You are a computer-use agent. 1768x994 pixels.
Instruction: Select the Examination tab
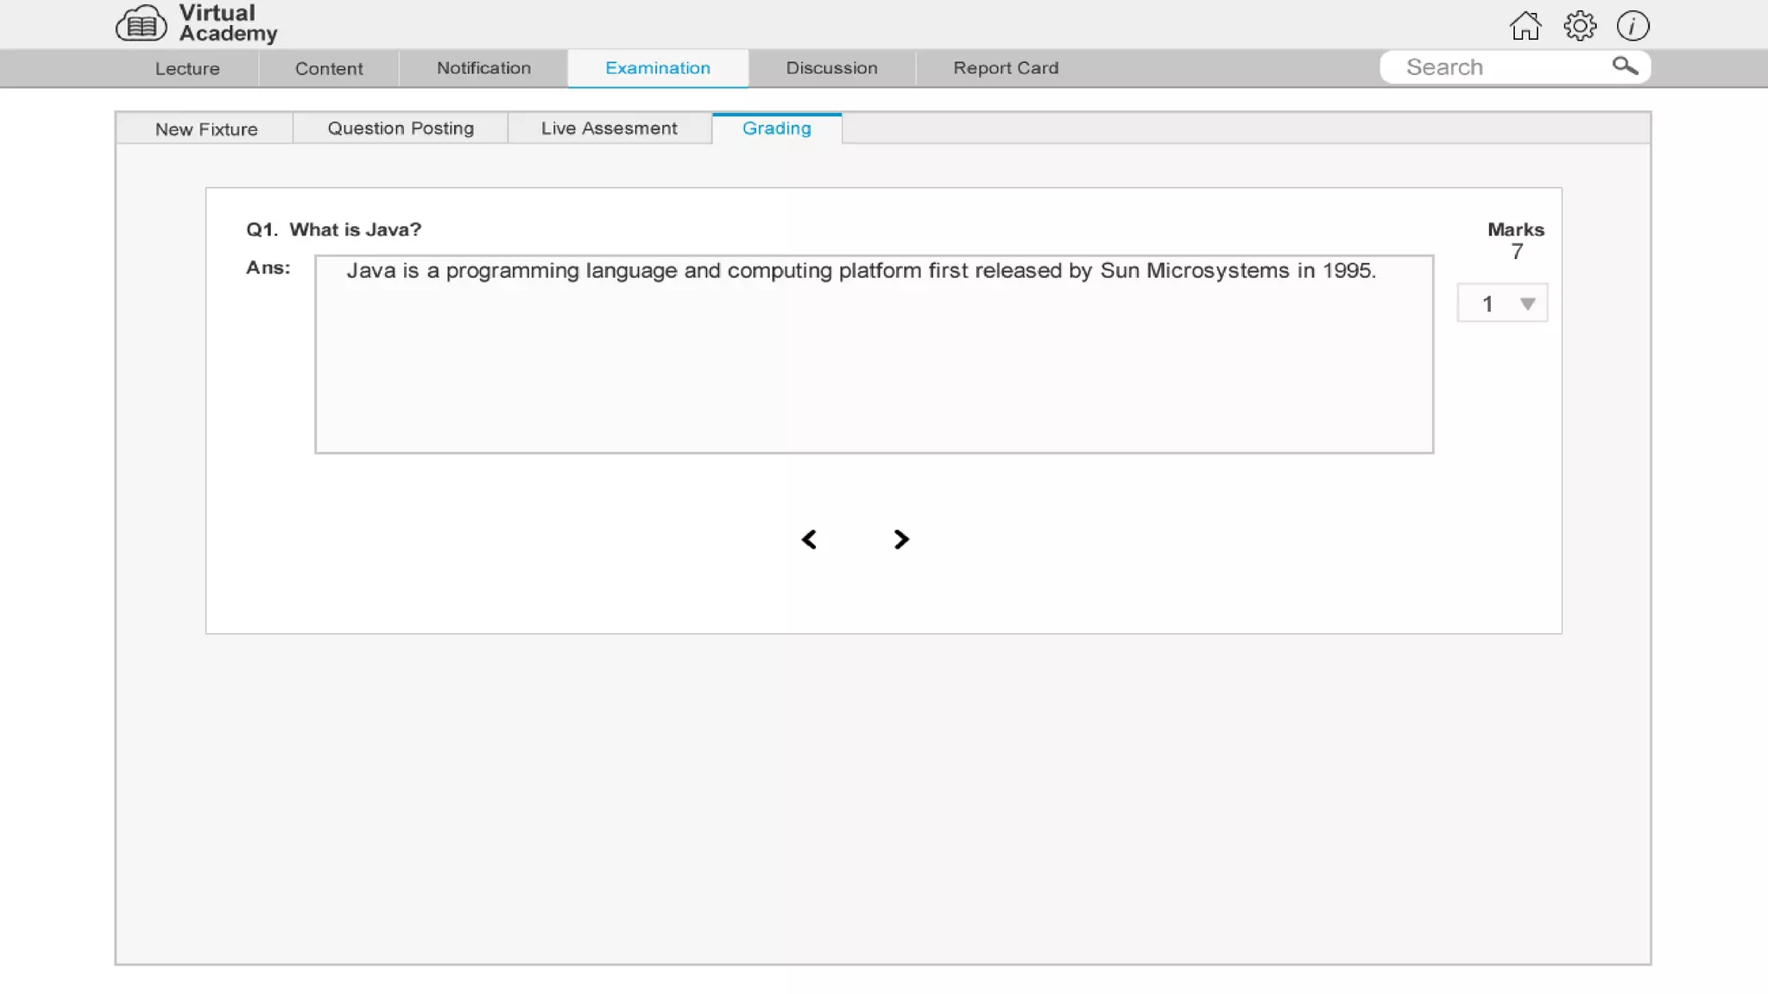658,68
